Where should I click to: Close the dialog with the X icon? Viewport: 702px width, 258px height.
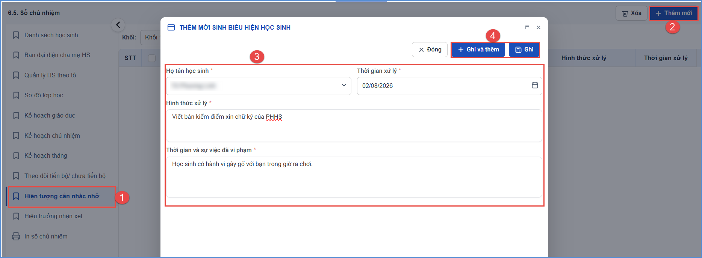[539, 27]
